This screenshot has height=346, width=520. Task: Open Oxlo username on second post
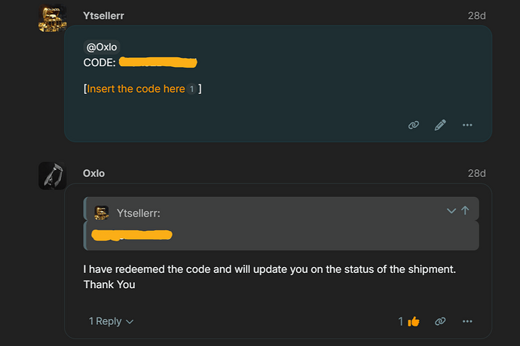coord(94,173)
